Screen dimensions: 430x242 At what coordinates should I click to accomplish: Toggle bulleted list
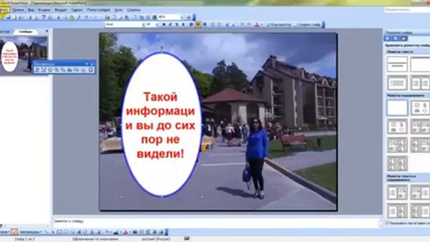click(219, 24)
